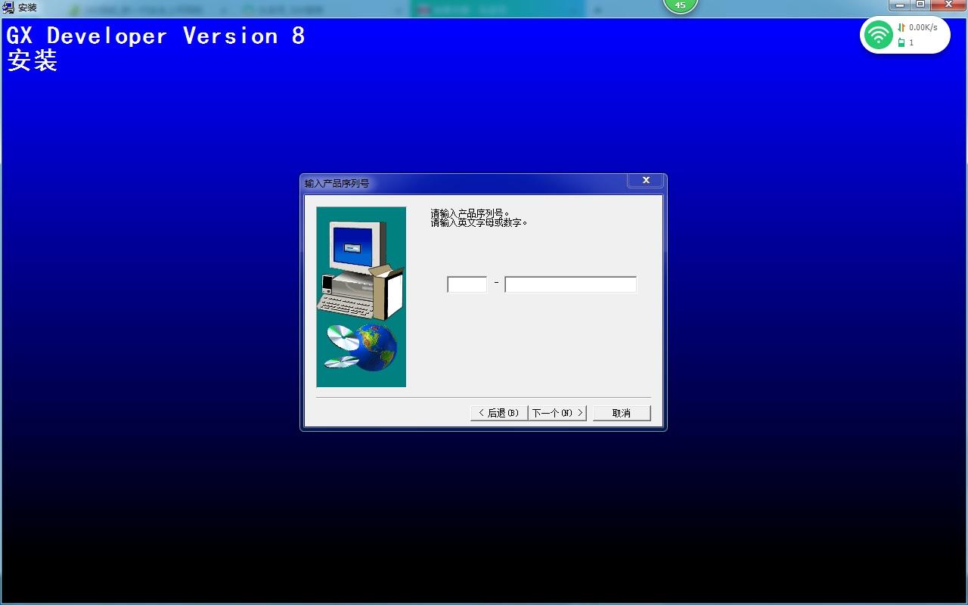Focus the short serial number prefix field
The image size is (968, 605).
[x=467, y=284]
